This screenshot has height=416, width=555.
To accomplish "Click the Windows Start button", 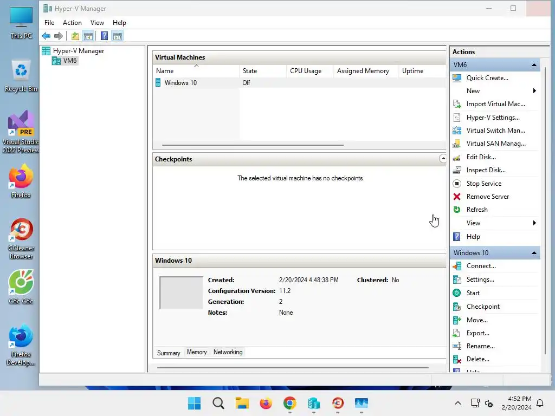I will point(195,403).
